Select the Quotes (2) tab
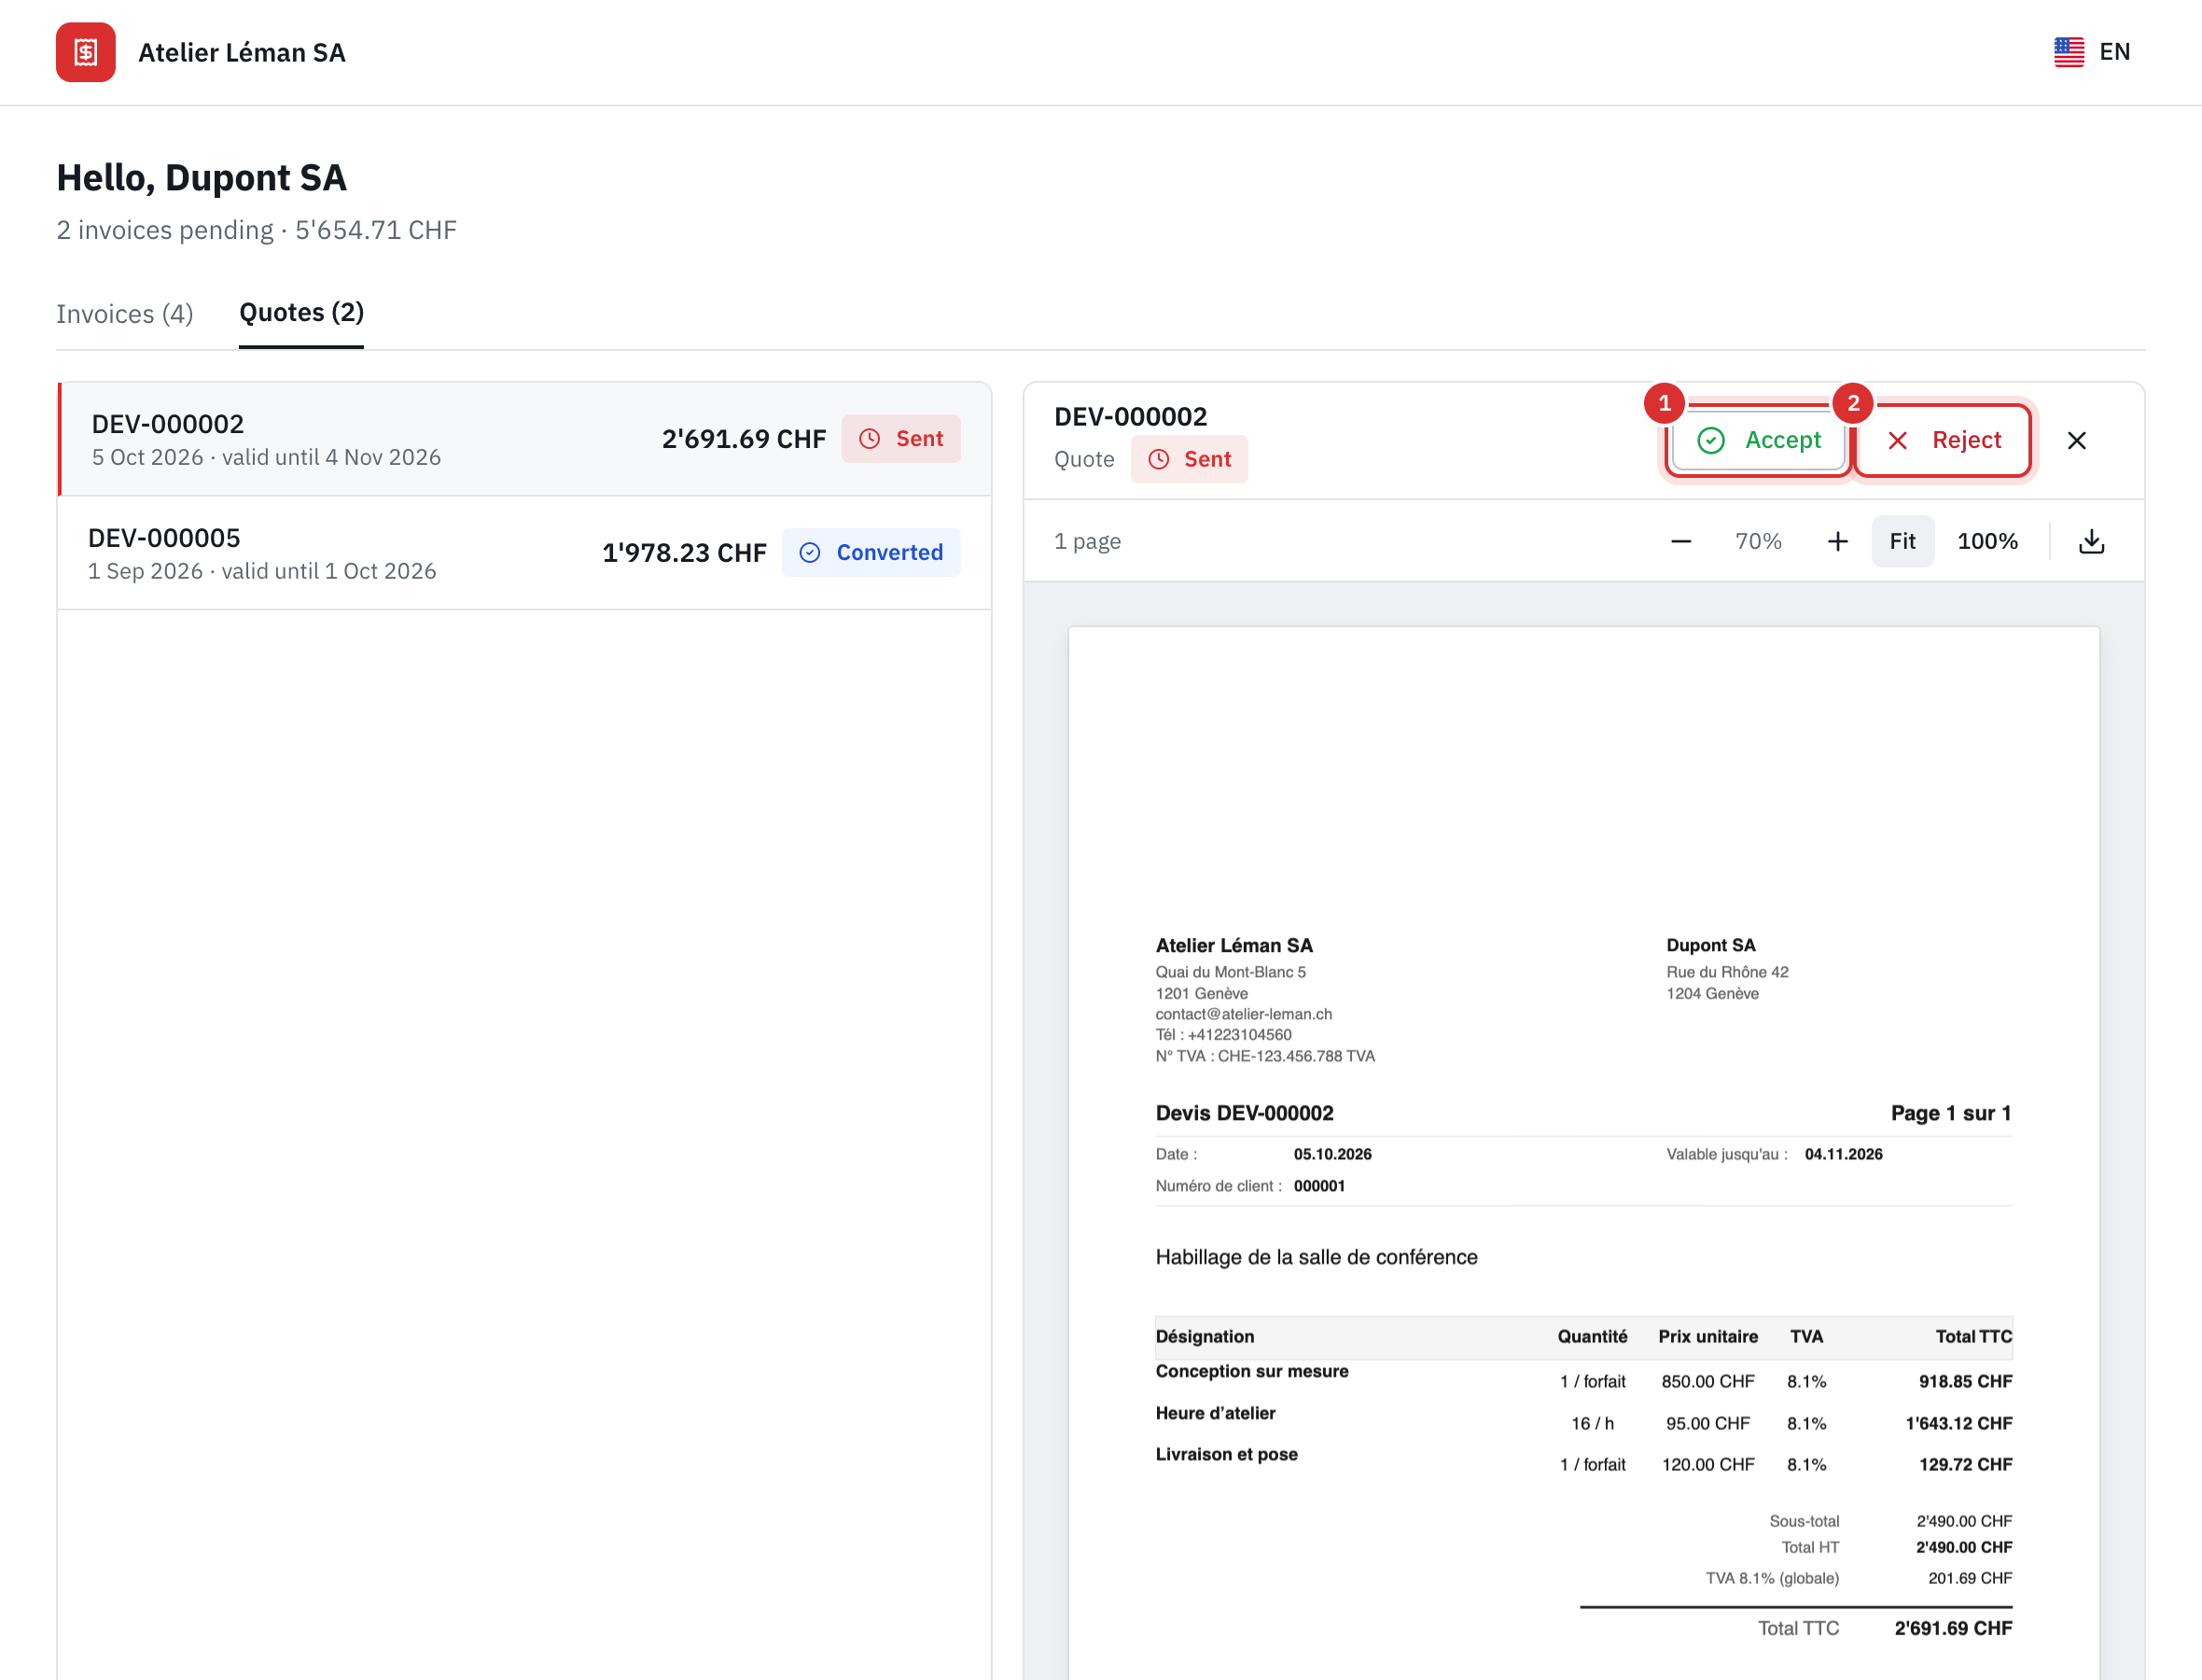The image size is (2202, 1680). pyautogui.click(x=300, y=313)
